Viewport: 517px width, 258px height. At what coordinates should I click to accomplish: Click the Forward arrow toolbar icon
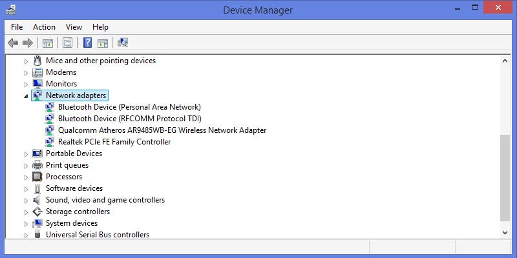point(28,43)
